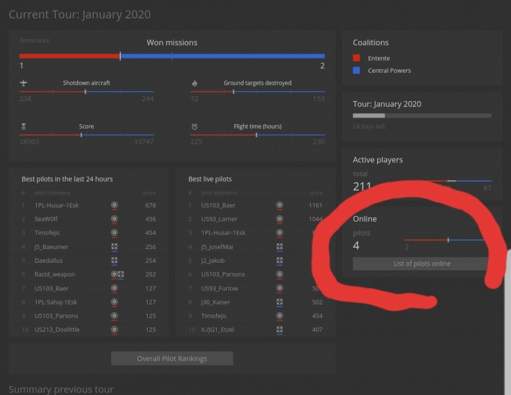Click the Tour: January 2020 progress bar
This screenshot has width=511, height=395.
[x=422, y=115]
